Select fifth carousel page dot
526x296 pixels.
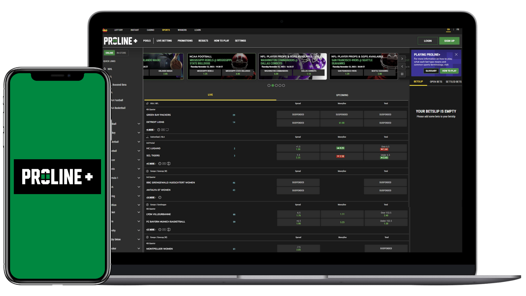pos(284,86)
